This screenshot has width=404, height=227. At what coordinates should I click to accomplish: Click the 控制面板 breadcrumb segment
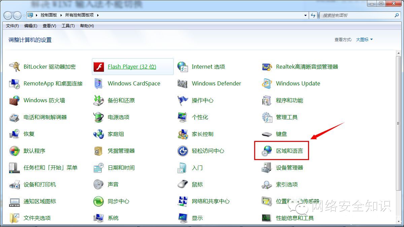coord(49,15)
